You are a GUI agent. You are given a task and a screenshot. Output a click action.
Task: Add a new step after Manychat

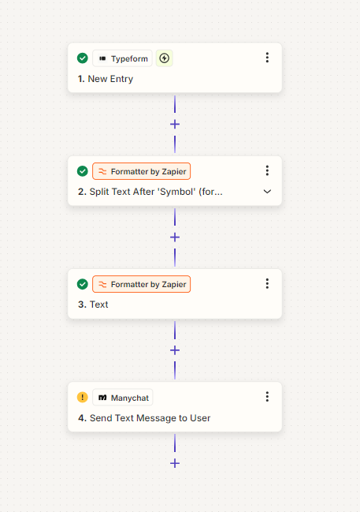coord(175,463)
